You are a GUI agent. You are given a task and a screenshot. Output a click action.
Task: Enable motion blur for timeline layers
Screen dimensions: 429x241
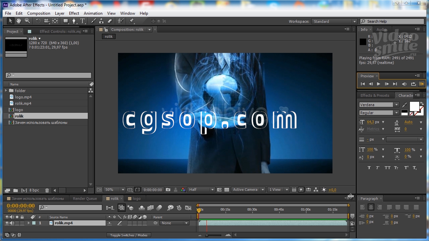point(159,208)
